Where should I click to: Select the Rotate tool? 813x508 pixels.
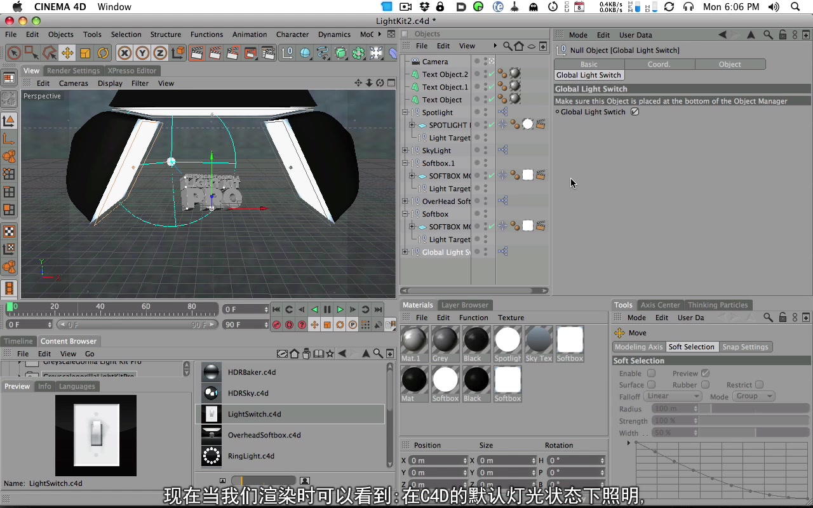click(x=102, y=53)
